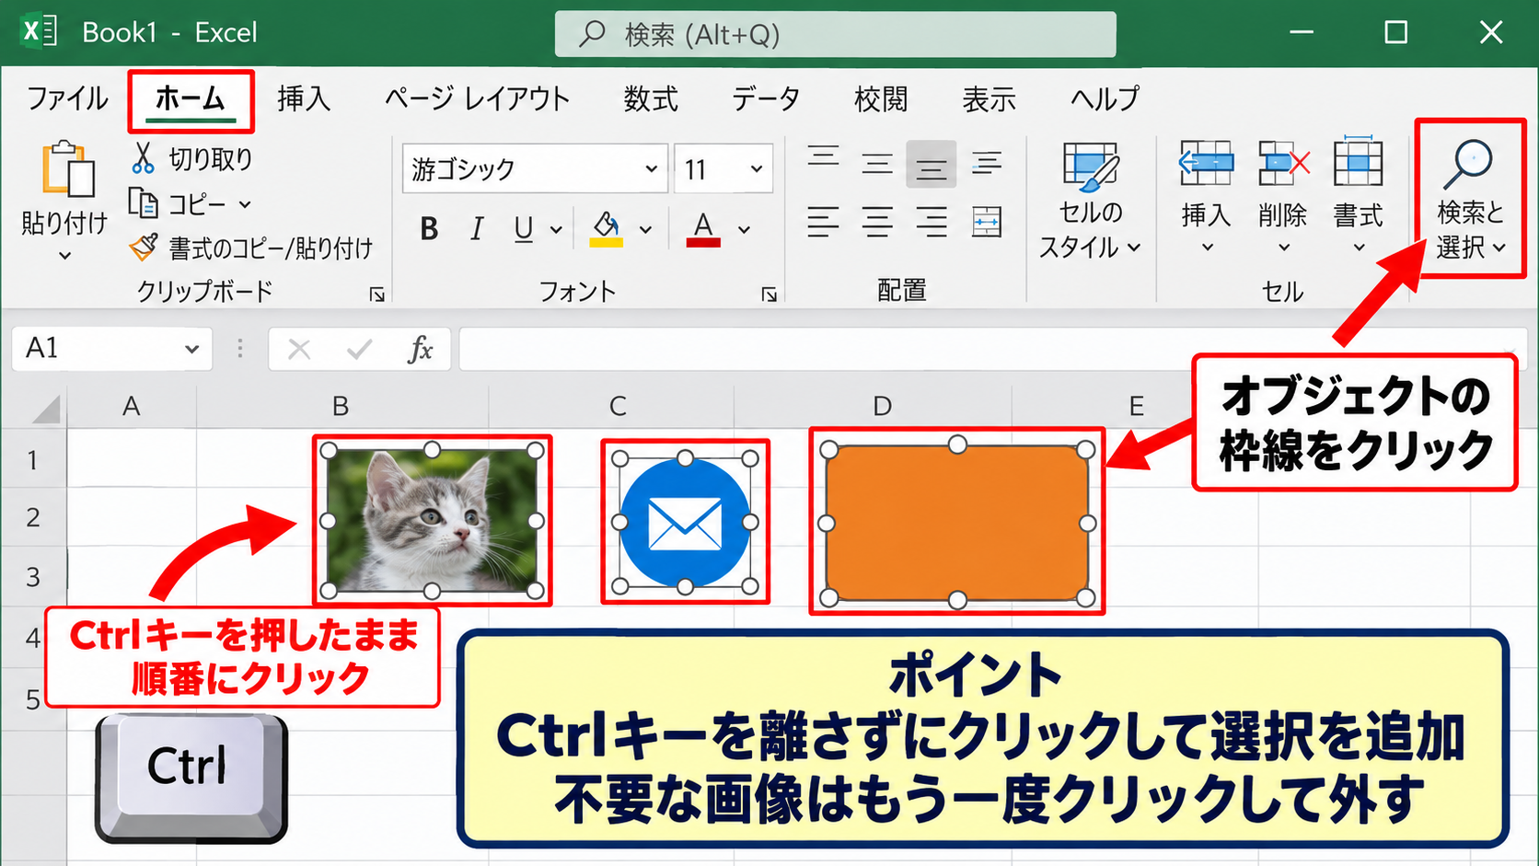Image resolution: width=1539 pixels, height=866 pixels.
Task: Click the formula bar cancel X icon
Action: point(298,349)
